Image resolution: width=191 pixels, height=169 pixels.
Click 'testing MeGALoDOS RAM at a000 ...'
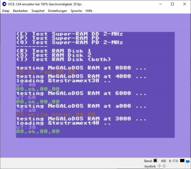pos(81,106)
